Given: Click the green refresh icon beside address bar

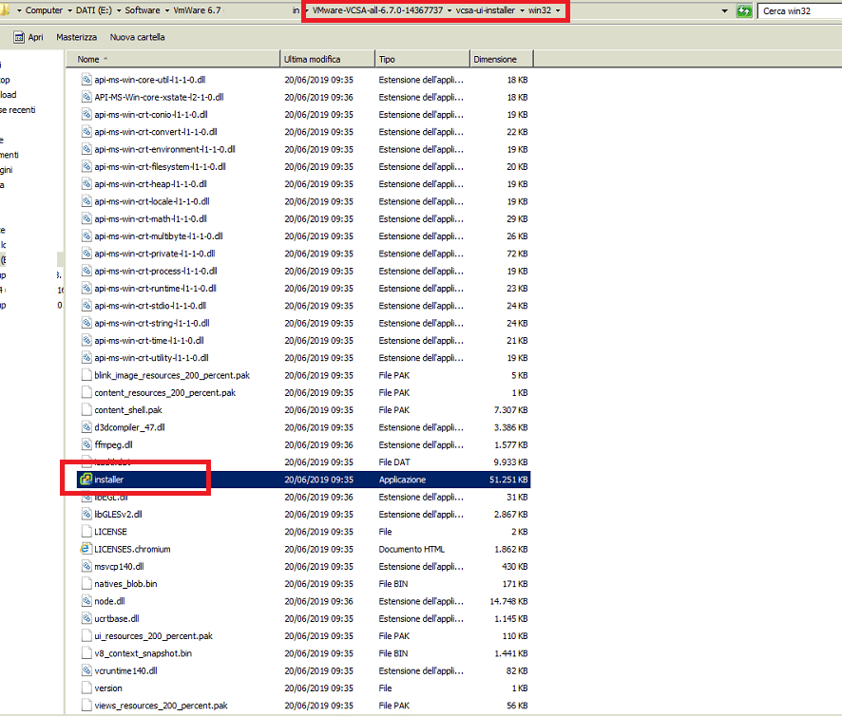Looking at the screenshot, I should click(744, 10).
